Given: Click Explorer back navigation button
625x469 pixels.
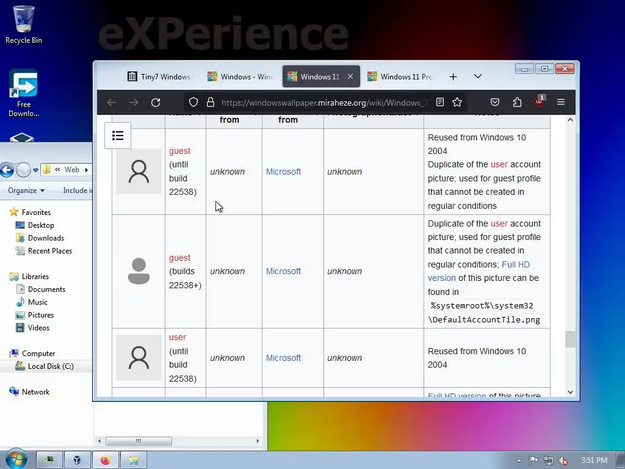Looking at the screenshot, I should click(7, 170).
